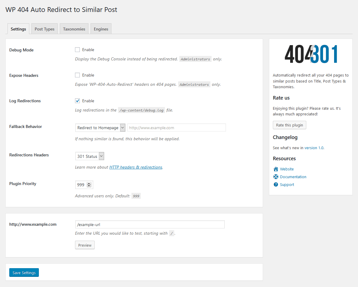Open the Redirections Headers status dropdown

pyautogui.click(x=90, y=156)
